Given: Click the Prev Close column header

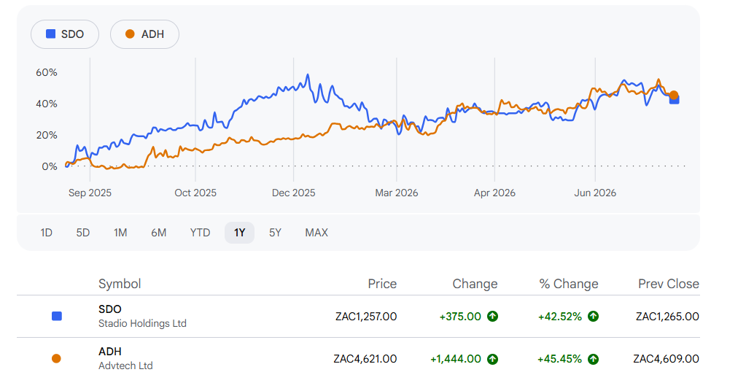Looking at the screenshot, I should pyautogui.click(x=668, y=284).
